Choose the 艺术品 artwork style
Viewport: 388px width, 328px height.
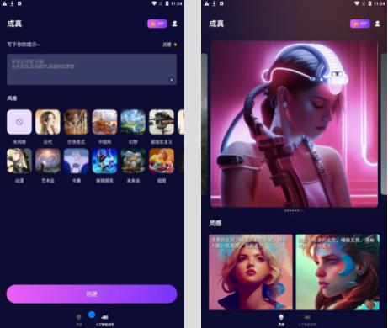pos(48,161)
